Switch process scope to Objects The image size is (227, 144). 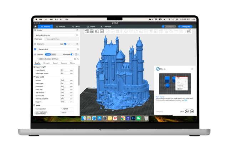point(53,55)
